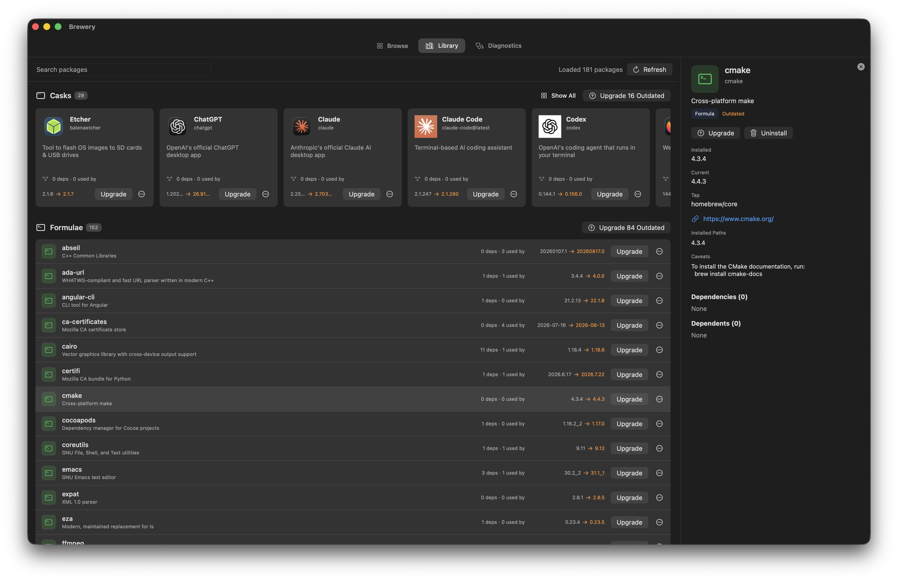Upgrade the Claude cask
The height and width of the screenshot is (581, 898).
361,194
